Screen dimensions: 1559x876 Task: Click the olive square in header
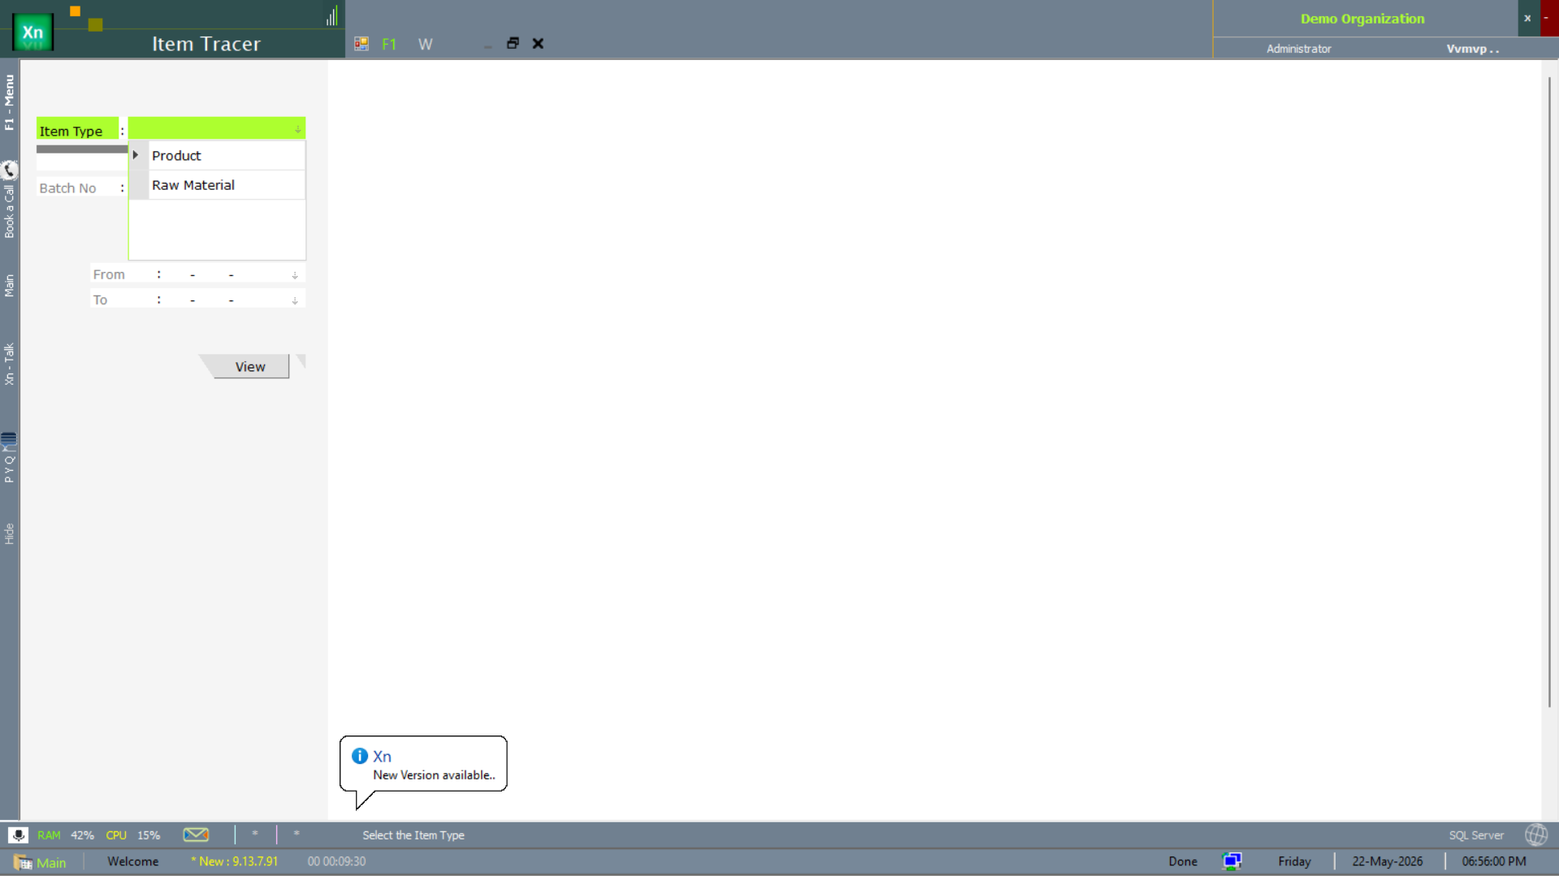click(95, 25)
